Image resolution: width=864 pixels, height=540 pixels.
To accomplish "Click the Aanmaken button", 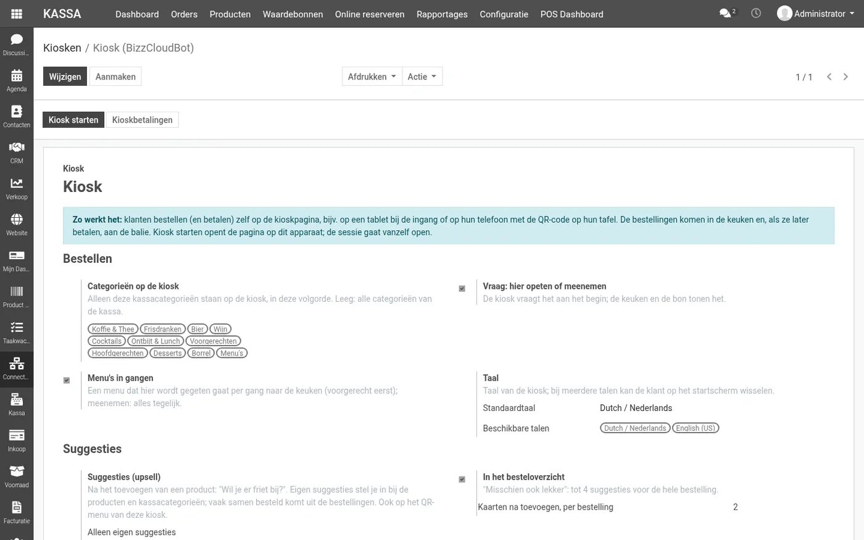I will pyautogui.click(x=115, y=77).
